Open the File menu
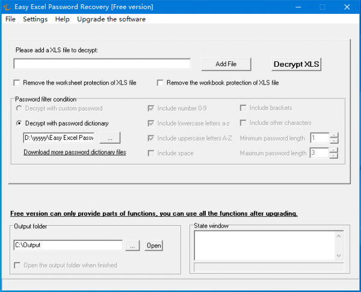Screen dimensions: 361x292 (x=10, y=19)
